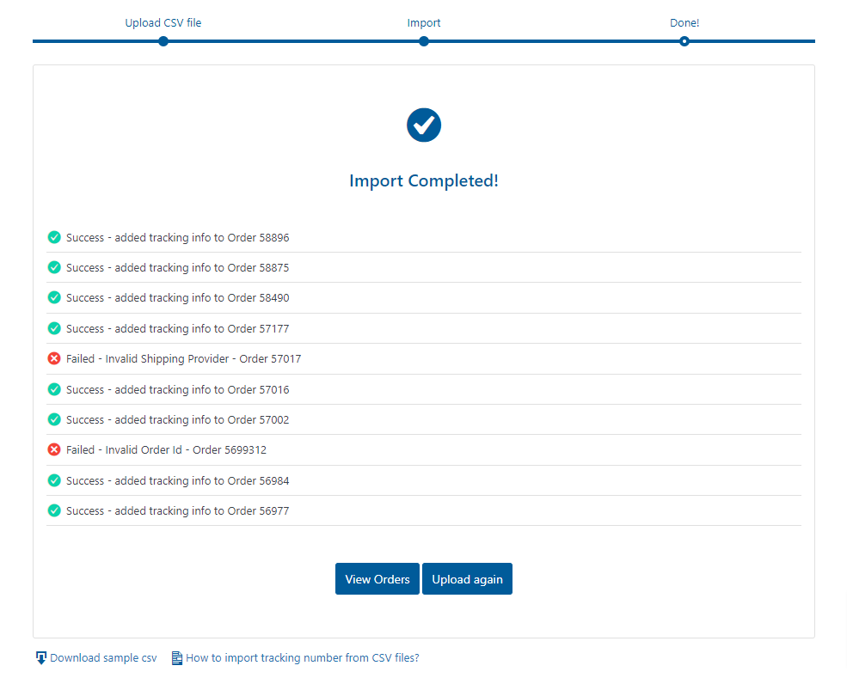Click success icon for Order 57016
This screenshot has width=847, height=684.
tap(54, 389)
